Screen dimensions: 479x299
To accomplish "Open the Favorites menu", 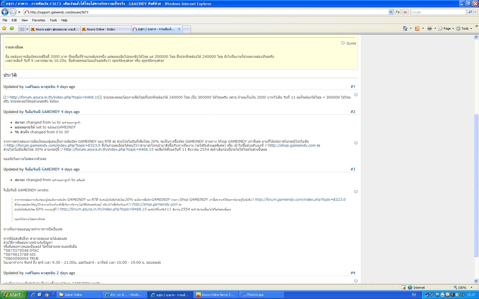I will (x=38, y=20).
